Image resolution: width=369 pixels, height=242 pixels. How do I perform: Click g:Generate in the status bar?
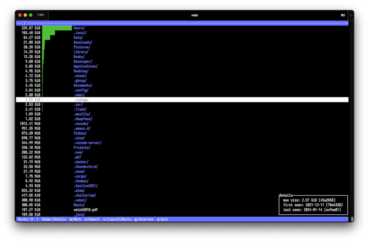click(144, 219)
